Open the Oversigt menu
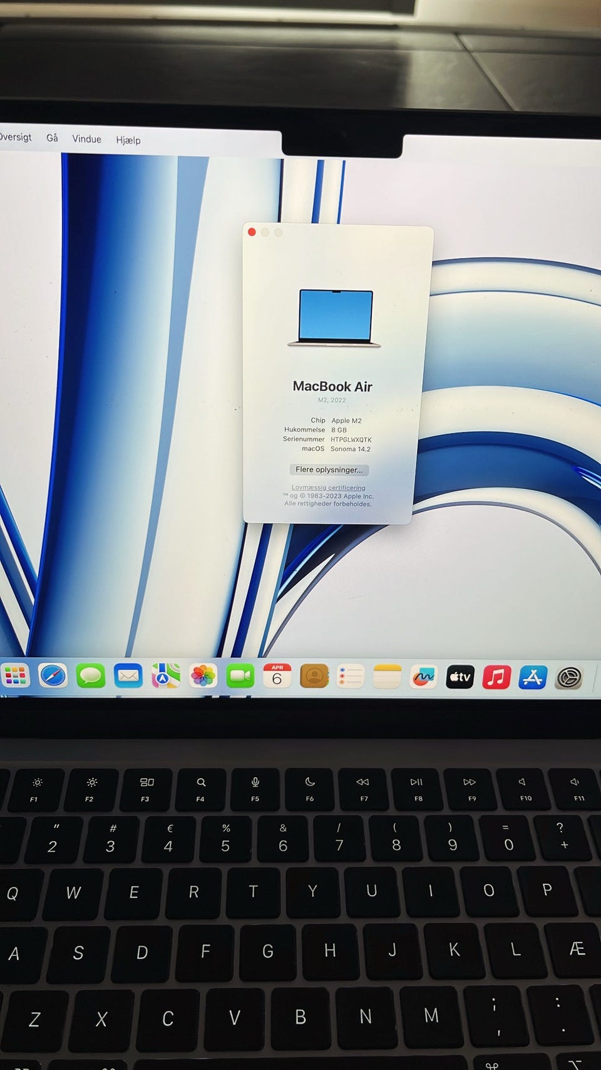The height and width of the screenshot is (1070, 601). (x=15, y=137)
